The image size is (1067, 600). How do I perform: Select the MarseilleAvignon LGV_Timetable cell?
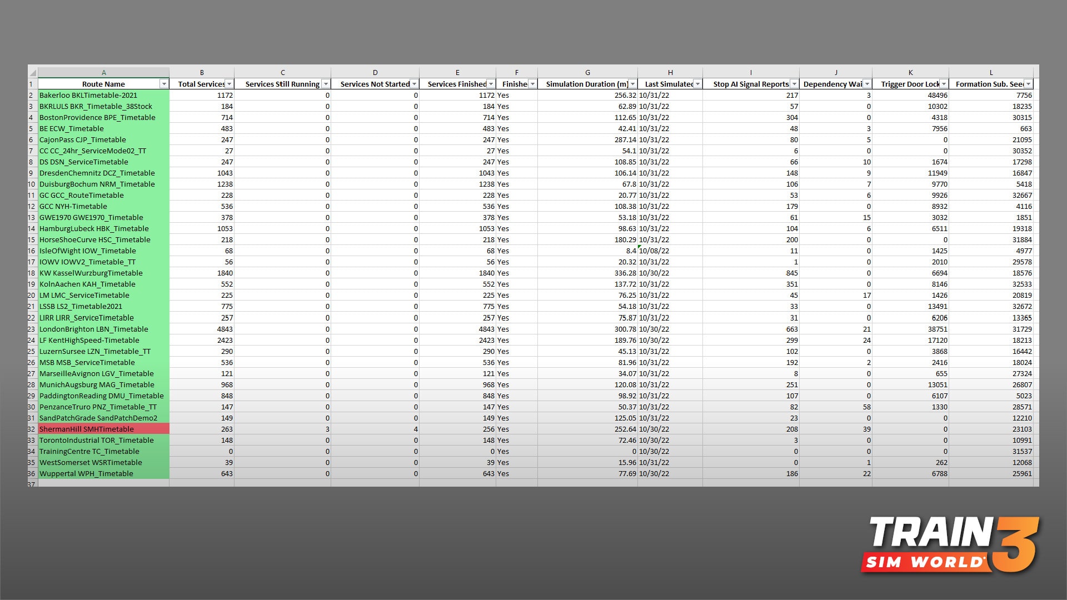pyautogui.click(x=103, y=373)
